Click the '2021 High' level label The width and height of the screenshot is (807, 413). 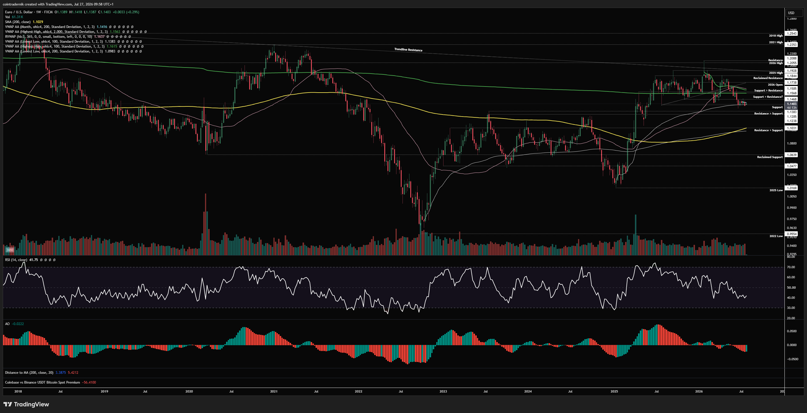776,42
